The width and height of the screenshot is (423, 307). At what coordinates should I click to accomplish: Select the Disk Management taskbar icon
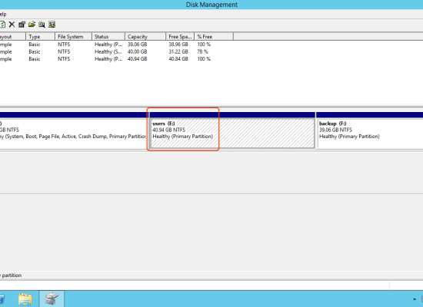click(52, 299)
